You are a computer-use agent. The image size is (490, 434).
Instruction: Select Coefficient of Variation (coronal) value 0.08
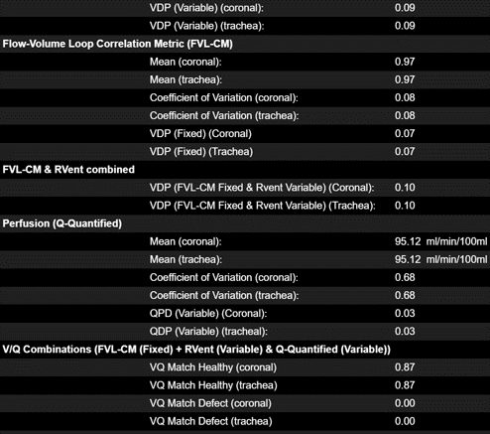[405, 97]
